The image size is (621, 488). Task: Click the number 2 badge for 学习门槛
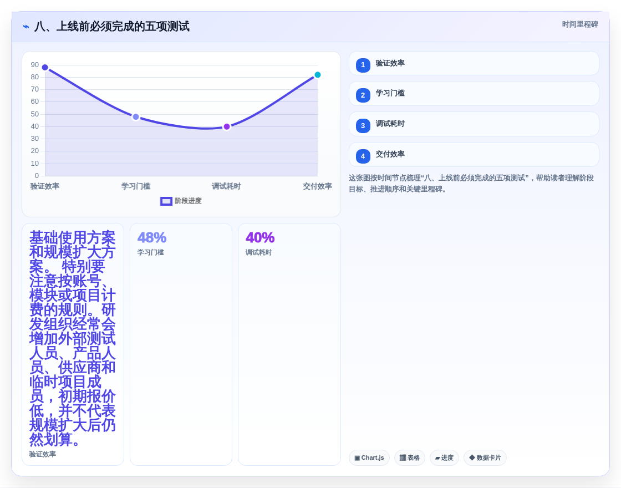363,95
